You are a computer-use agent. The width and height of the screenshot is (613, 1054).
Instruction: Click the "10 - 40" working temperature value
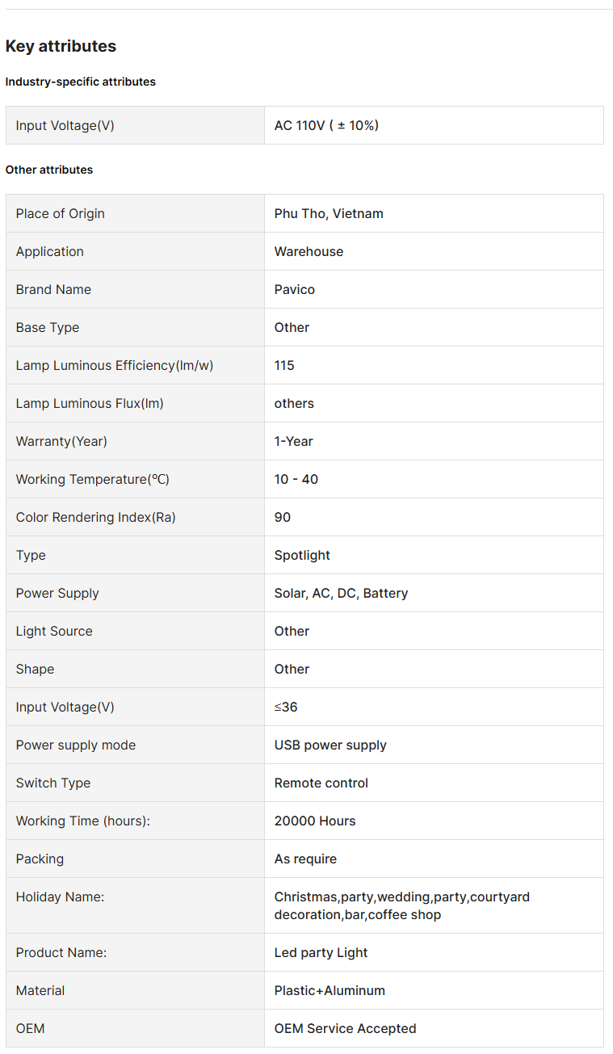pos(296,479)
